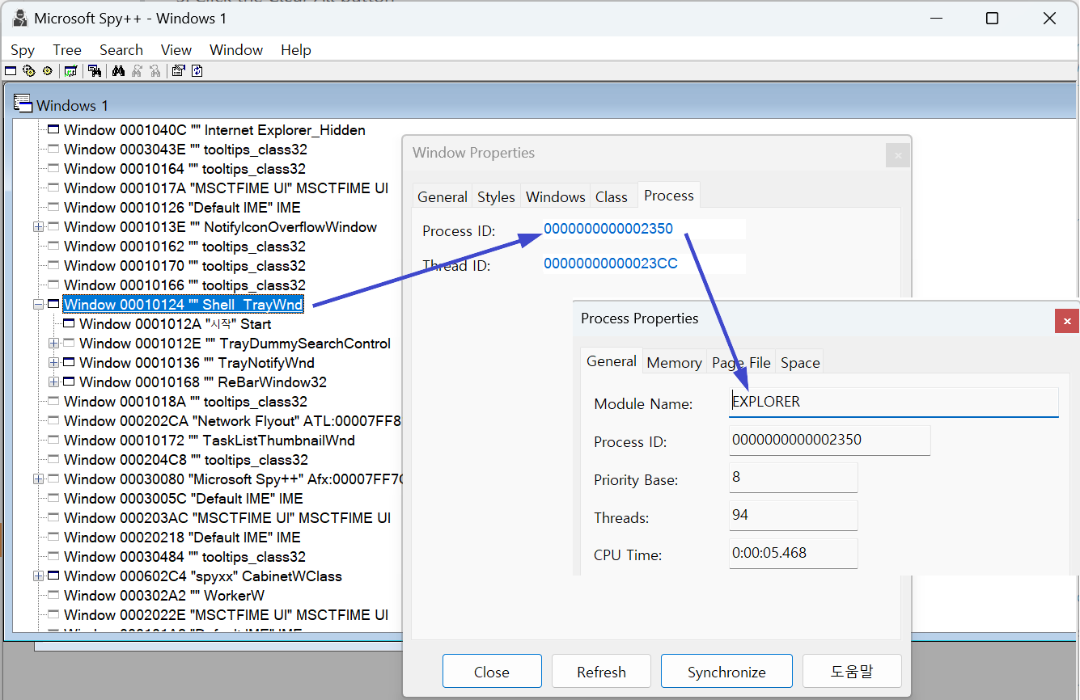
Task: Expand the NotifyIconOverflowWindow tree node
Action: [38, 227]
